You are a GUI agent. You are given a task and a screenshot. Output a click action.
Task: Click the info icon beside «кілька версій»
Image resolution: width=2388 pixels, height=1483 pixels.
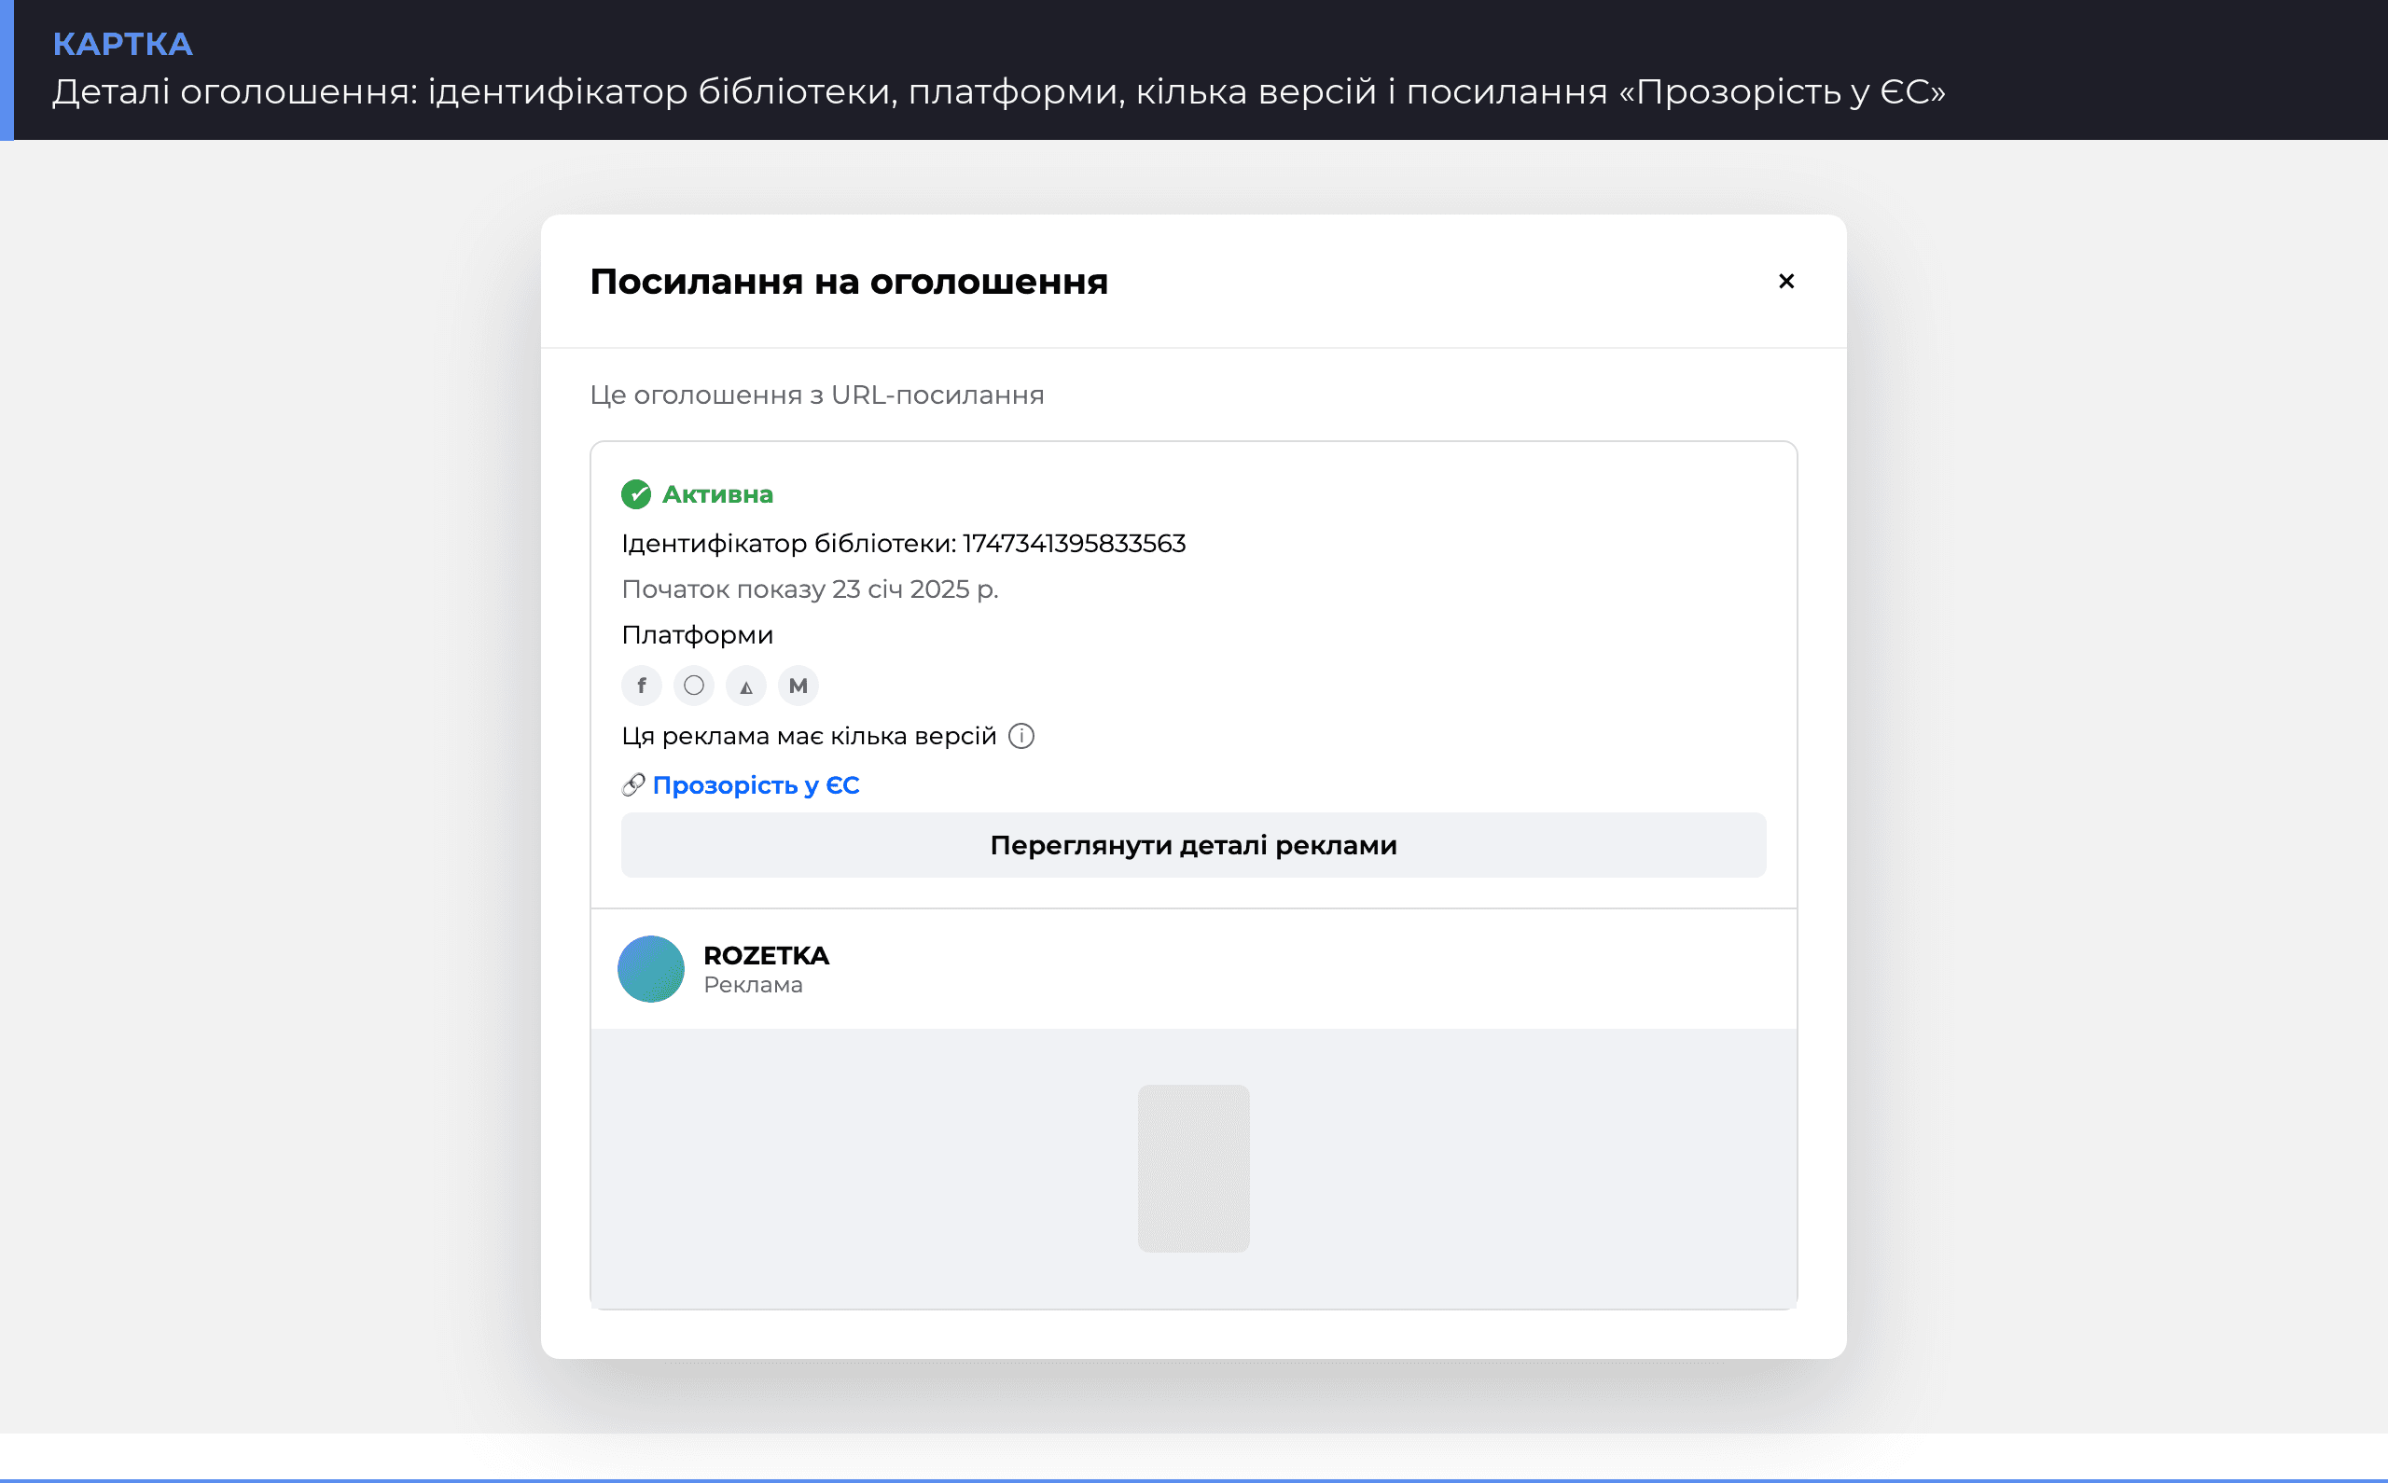point(1020,737)
